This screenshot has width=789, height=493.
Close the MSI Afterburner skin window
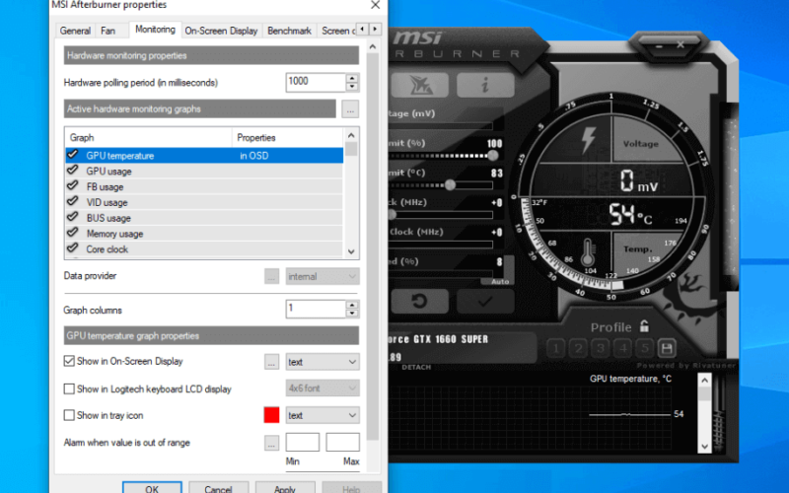coord(681,44)
